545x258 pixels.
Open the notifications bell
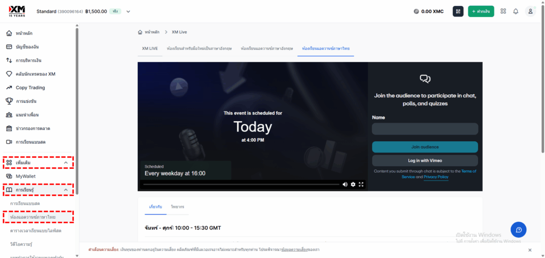(x=516, y=11)
